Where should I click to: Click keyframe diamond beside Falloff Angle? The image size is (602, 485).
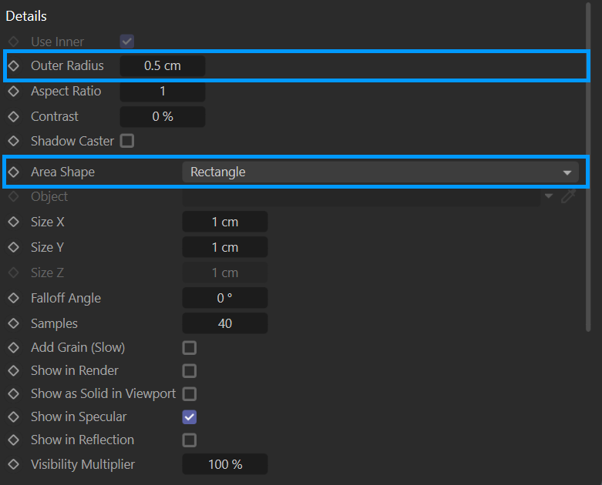coord(13,299)
